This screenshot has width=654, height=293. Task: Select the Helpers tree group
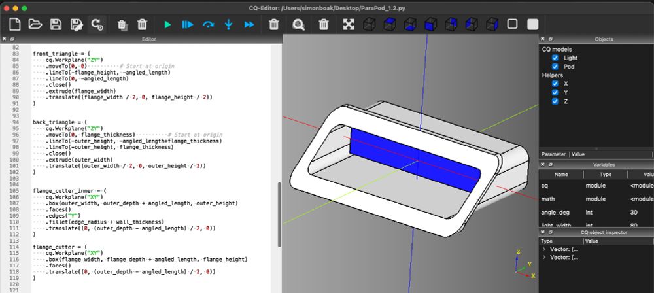(552, 75)
